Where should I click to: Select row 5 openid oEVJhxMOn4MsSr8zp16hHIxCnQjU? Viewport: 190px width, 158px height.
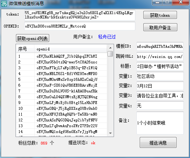click(62, 79)
